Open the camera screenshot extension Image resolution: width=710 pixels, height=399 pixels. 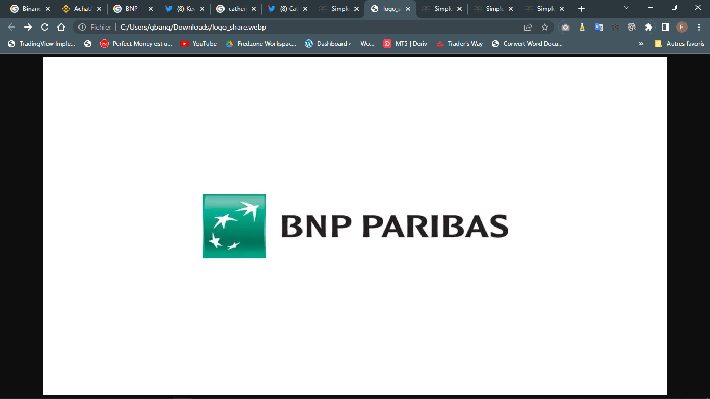566,27
